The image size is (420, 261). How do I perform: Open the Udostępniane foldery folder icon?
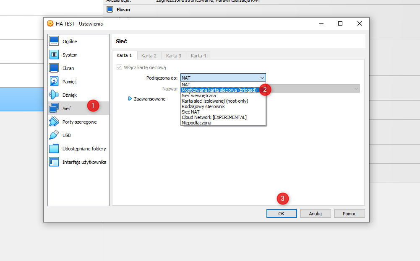[x=54, y=148]
